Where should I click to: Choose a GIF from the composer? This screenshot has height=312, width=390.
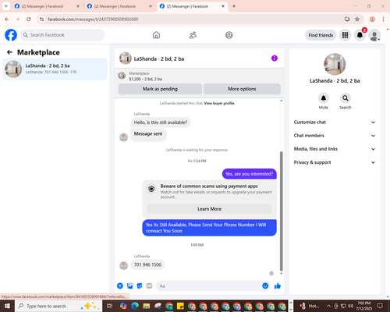click(x=149, y=286)
